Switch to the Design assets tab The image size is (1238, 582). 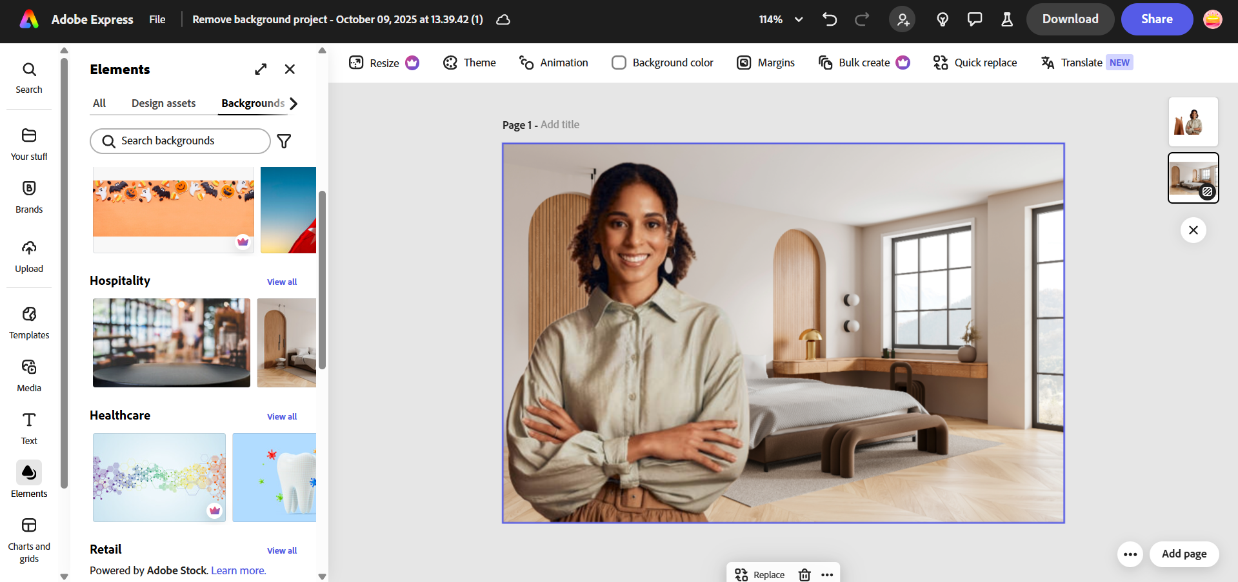click(x=163, y=103)
